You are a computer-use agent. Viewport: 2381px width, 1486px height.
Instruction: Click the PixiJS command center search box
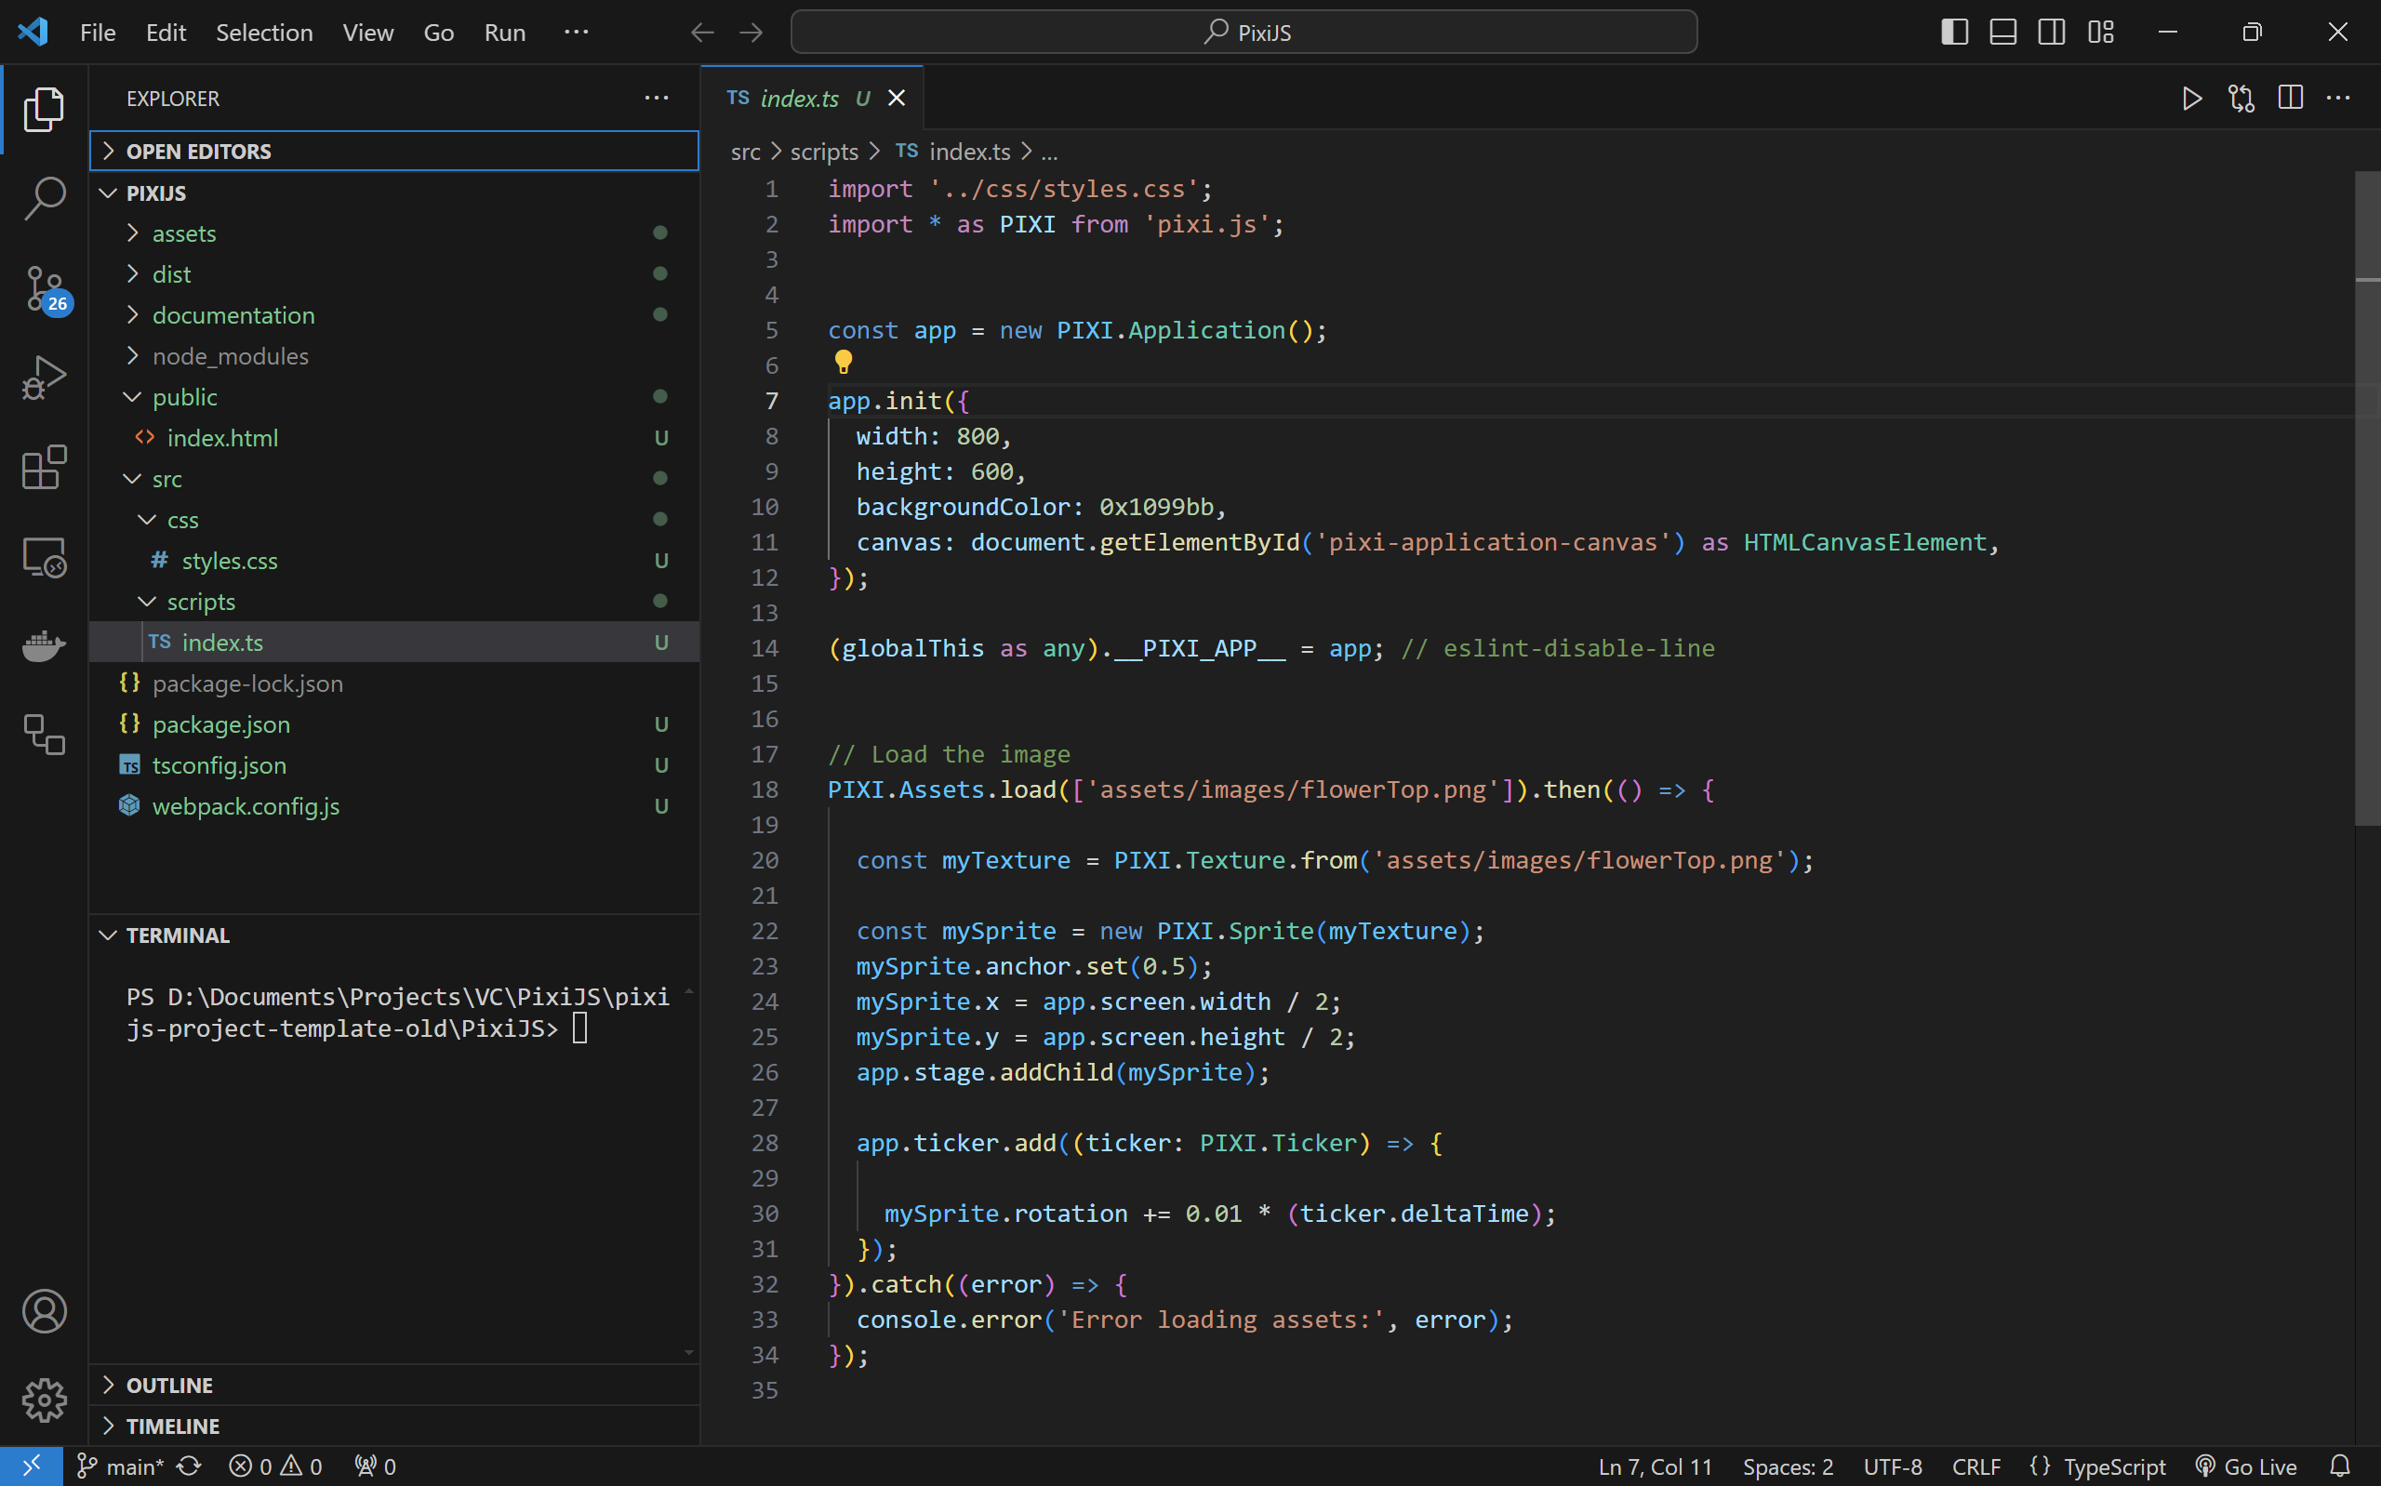(1244, 33)
